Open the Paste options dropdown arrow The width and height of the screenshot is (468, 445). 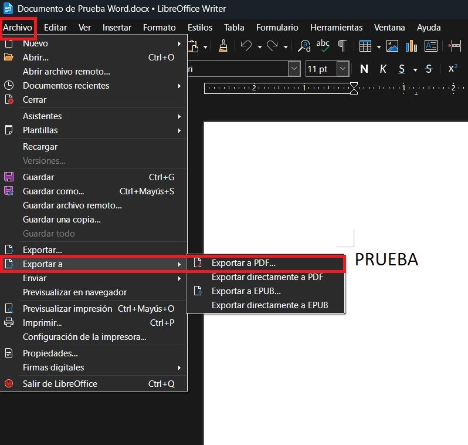point(205,47)
